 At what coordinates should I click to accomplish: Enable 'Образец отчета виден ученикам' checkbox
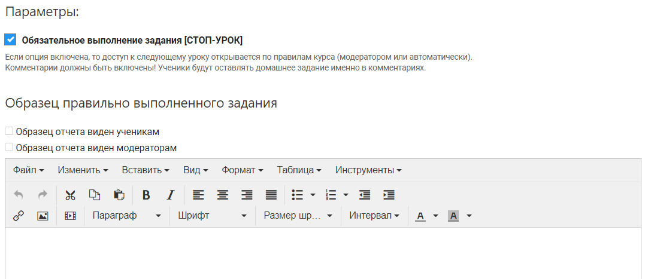click(x=9, y=131)
